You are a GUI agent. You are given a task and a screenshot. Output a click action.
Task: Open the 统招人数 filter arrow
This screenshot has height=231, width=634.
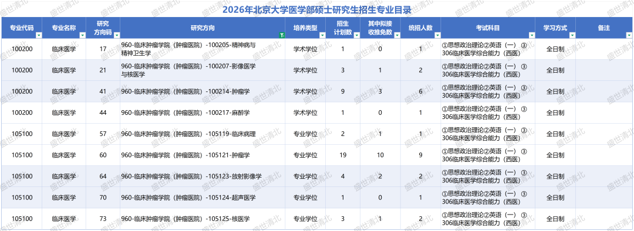coord(437,36)
